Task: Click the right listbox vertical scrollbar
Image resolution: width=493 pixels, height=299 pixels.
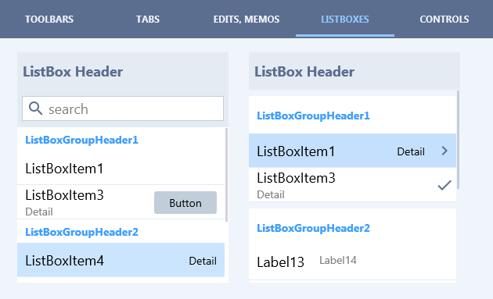Action: tap(458, 140)
